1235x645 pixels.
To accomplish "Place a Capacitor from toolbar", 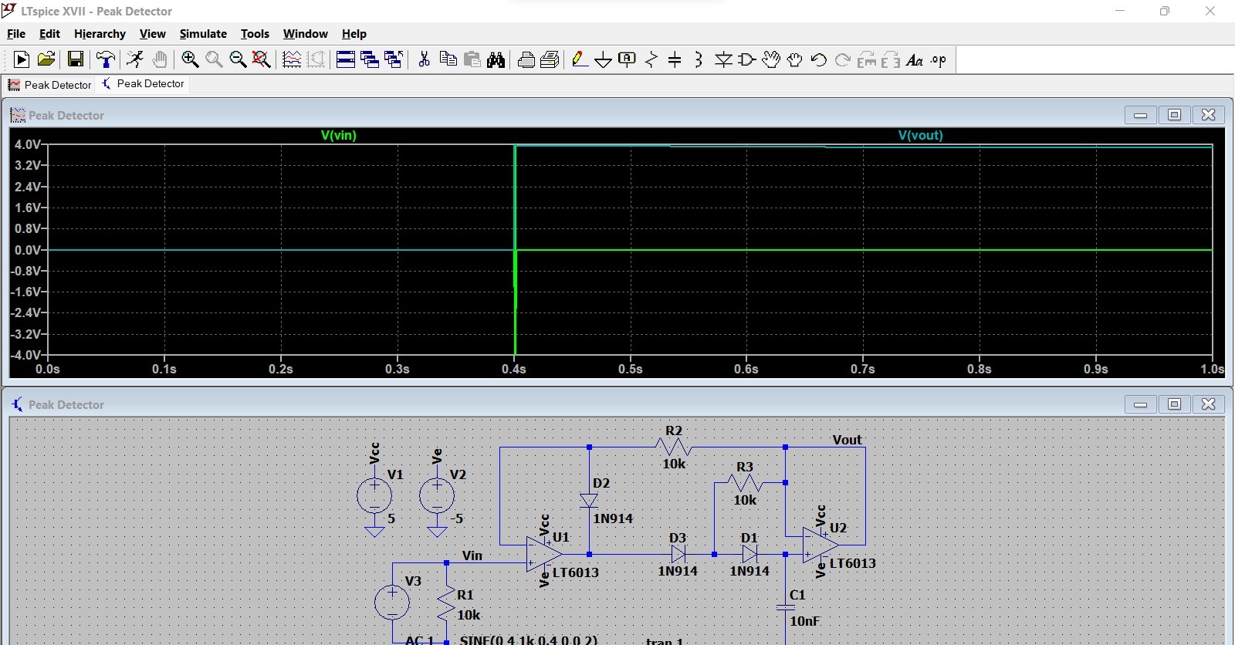I will (675, 59).
